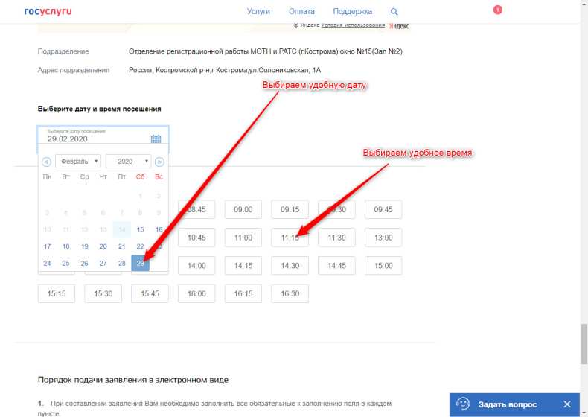Click the red notification badge
Viewport: 588px width, 417px height.
tap(497, 10)
